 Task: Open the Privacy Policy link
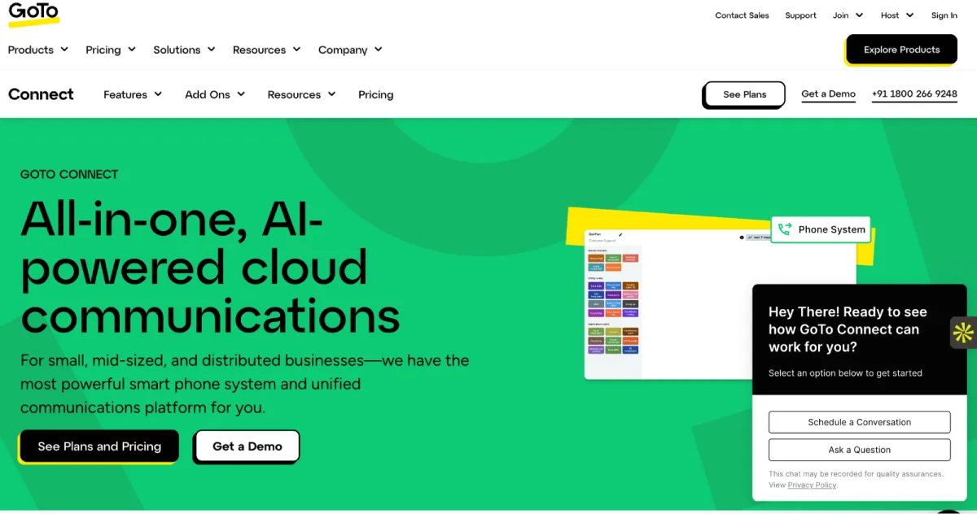(x=812, y=485)
